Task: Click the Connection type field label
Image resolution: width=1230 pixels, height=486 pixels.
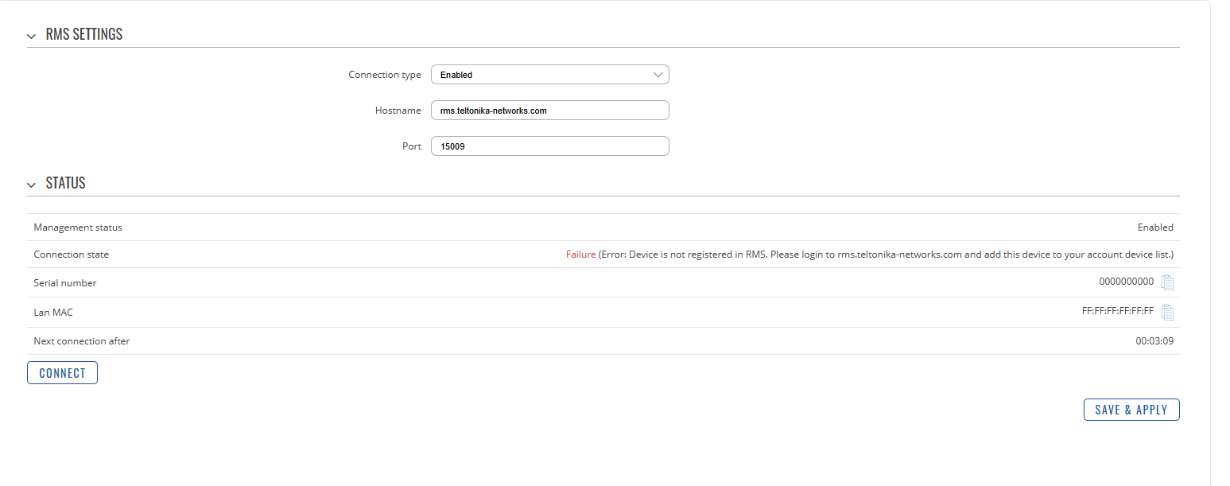Action: click(385, 75)
